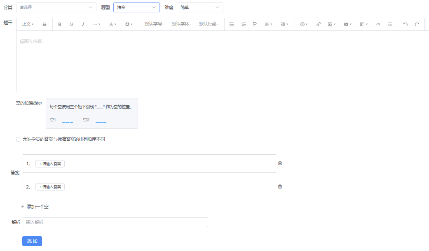429x251 pixels.
Task: Insert a hyperlink using the link icon
Action: point(318,24)
